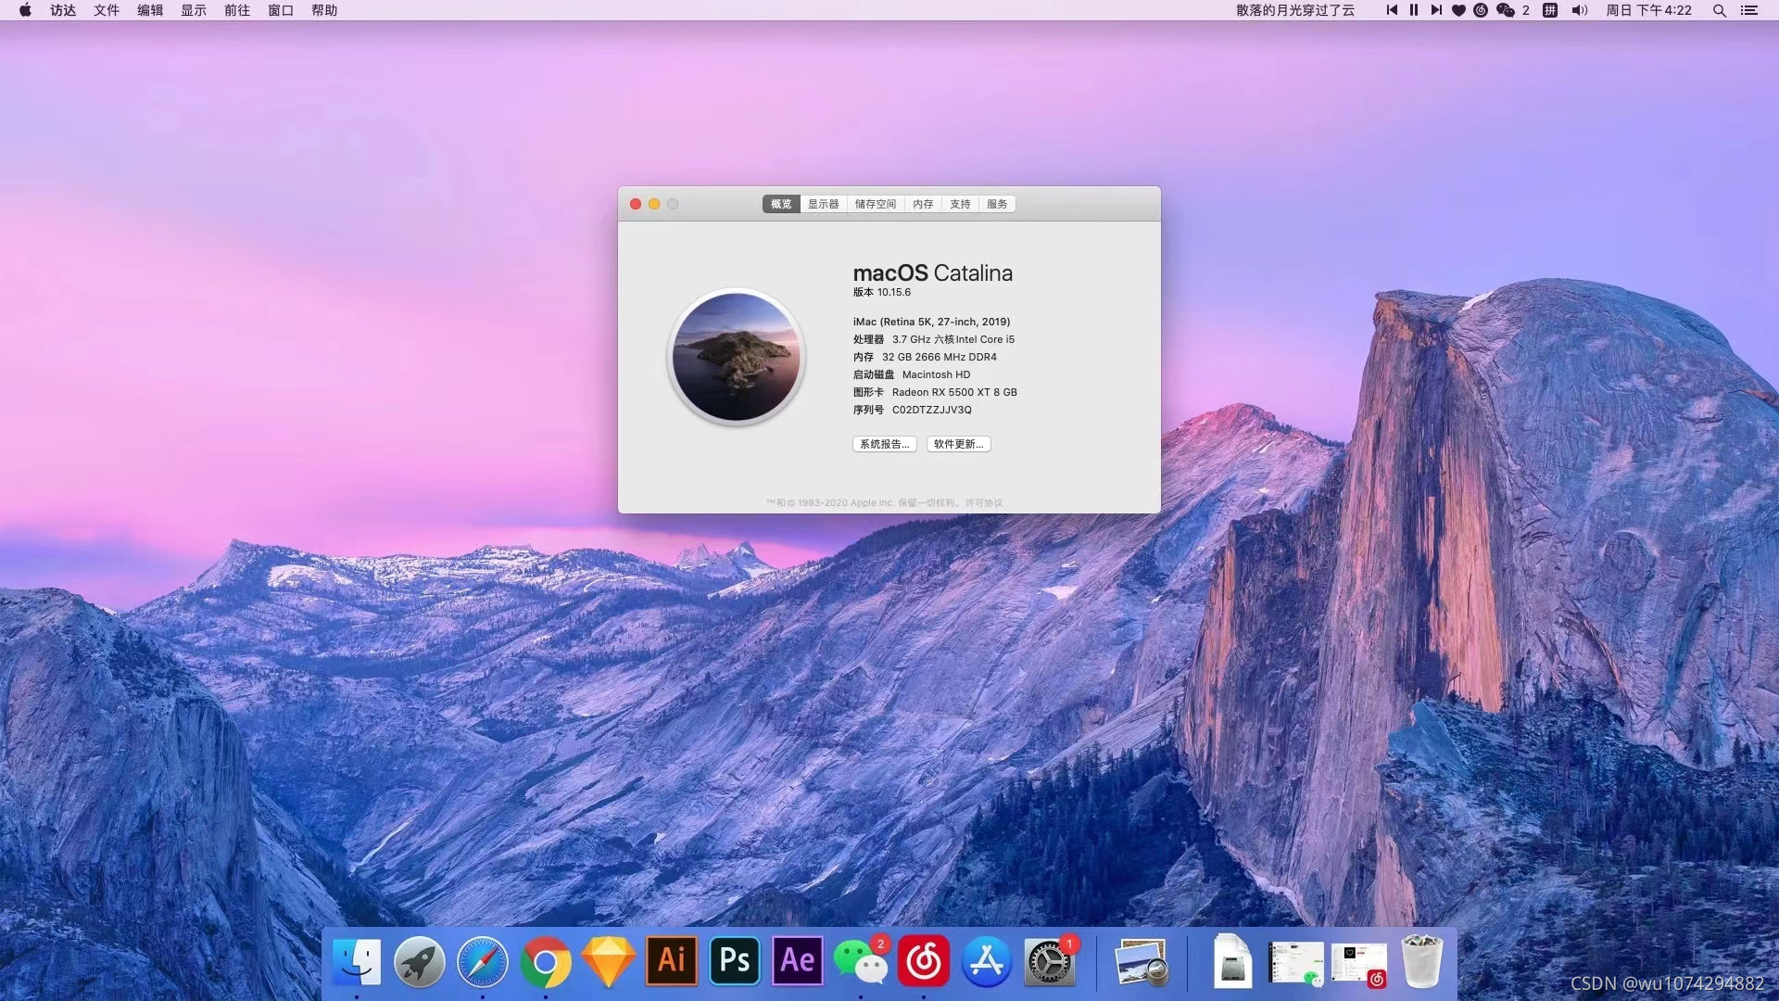Restore minimized WeChat window from Dock
Screen dimensions: 1779x1001
[x=1296, y=963]
